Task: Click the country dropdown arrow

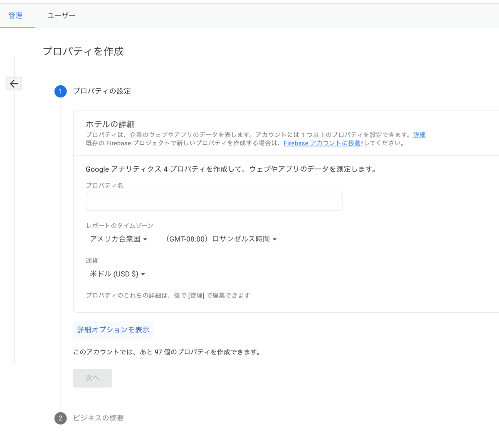Action: (146, 239)
